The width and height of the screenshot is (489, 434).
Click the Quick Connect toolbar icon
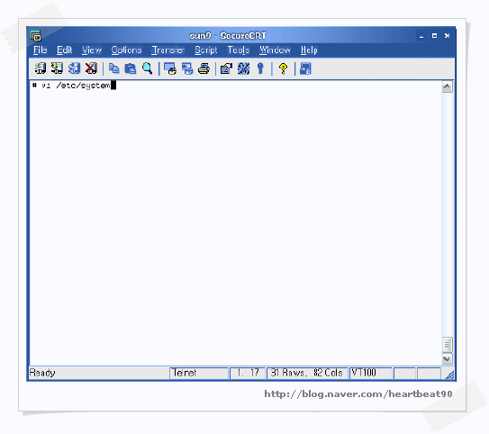[x=57, y=68]
